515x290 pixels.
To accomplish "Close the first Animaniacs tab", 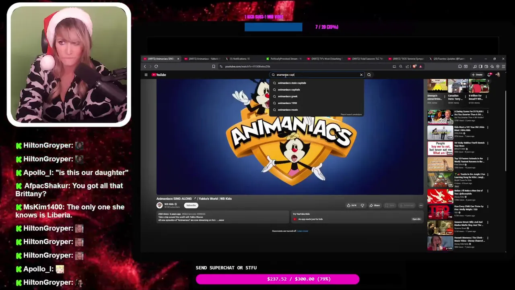I will 178,59.
